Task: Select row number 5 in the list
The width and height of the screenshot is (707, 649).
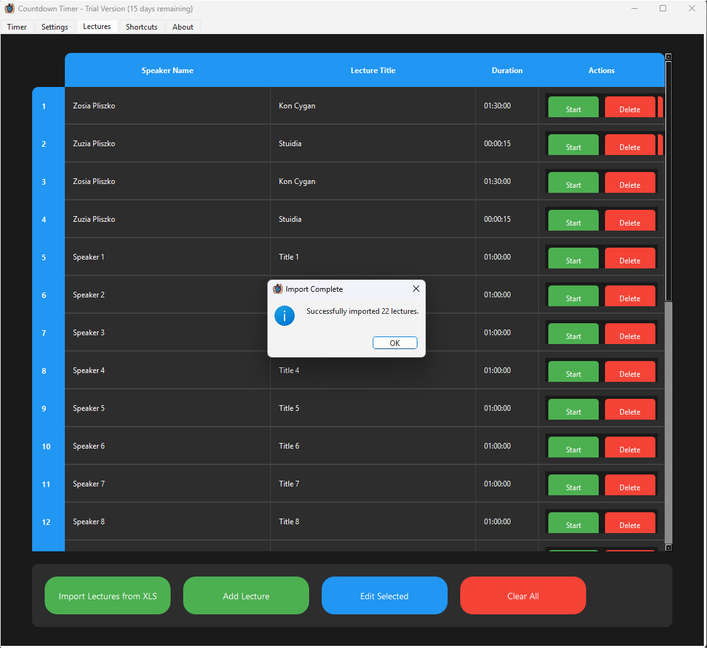Action: [x=43, y=257]
